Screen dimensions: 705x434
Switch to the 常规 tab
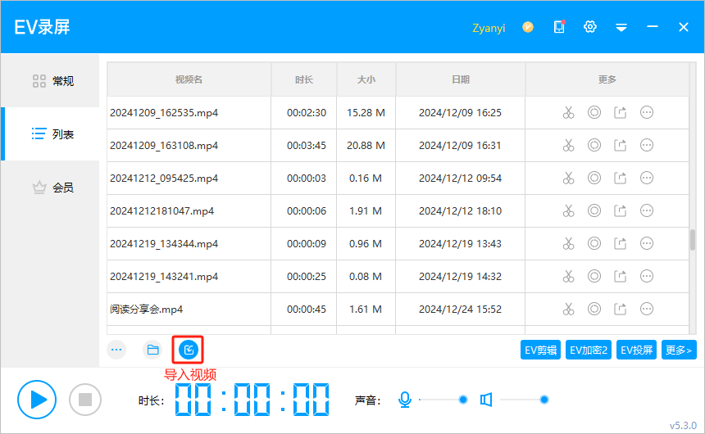52,81
